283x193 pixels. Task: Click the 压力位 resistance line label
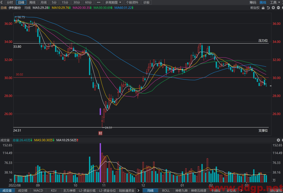tap(263, 41)
